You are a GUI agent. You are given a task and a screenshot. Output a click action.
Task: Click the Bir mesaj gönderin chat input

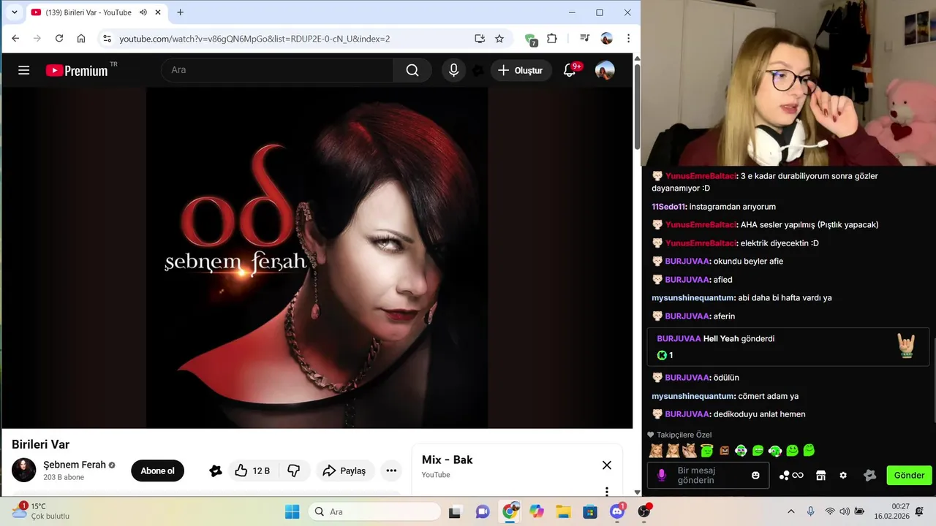708,475
